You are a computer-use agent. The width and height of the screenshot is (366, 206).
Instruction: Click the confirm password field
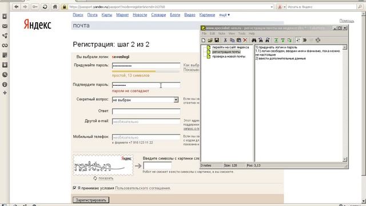click(x=146, y=85)
